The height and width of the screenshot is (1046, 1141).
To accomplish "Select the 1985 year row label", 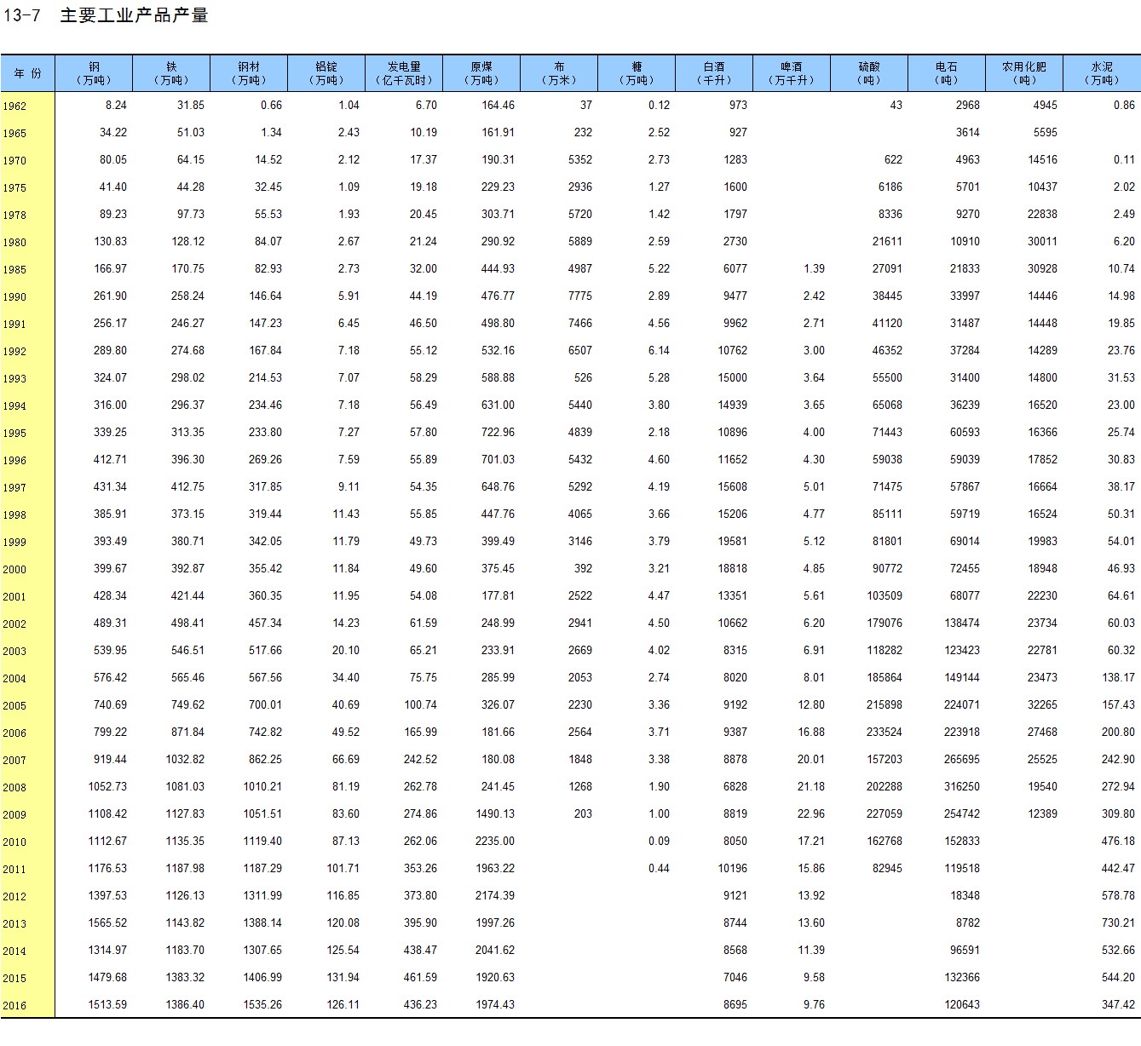I will point(14,270).
